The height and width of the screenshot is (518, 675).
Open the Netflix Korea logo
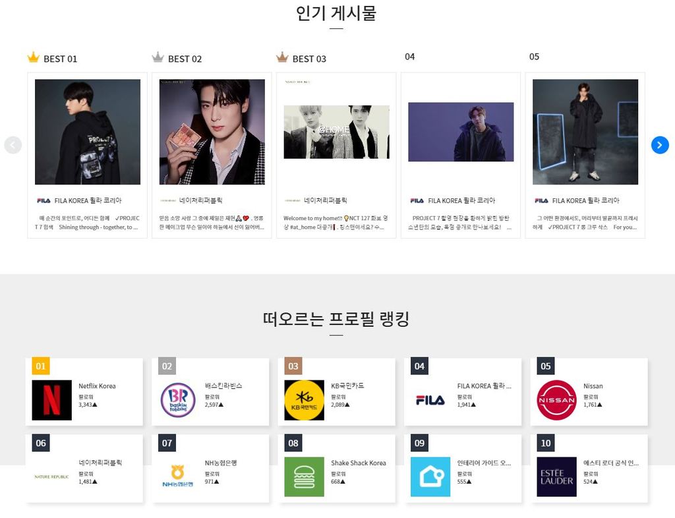click(51, 400)
